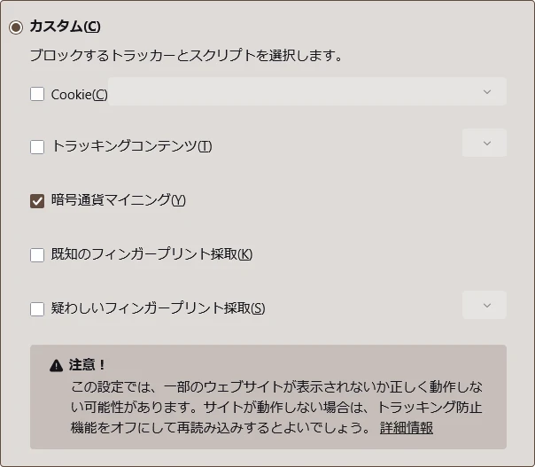Click the ブロックするトラッカー description text
This screenshot has width=535, height=467.
186,55
